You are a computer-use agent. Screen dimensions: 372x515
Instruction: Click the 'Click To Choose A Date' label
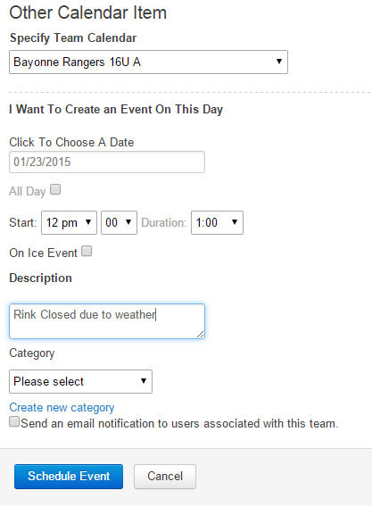coord(71,143)
